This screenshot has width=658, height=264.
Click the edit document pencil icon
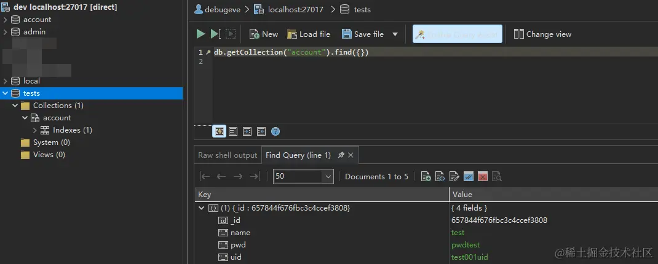point(454,176)
